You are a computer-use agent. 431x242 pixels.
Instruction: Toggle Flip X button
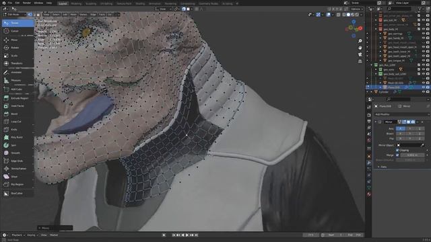point(400,138)
